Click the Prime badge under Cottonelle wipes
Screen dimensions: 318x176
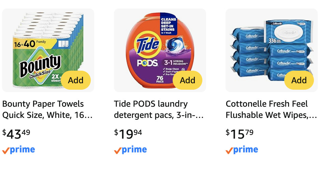[242, 150]
